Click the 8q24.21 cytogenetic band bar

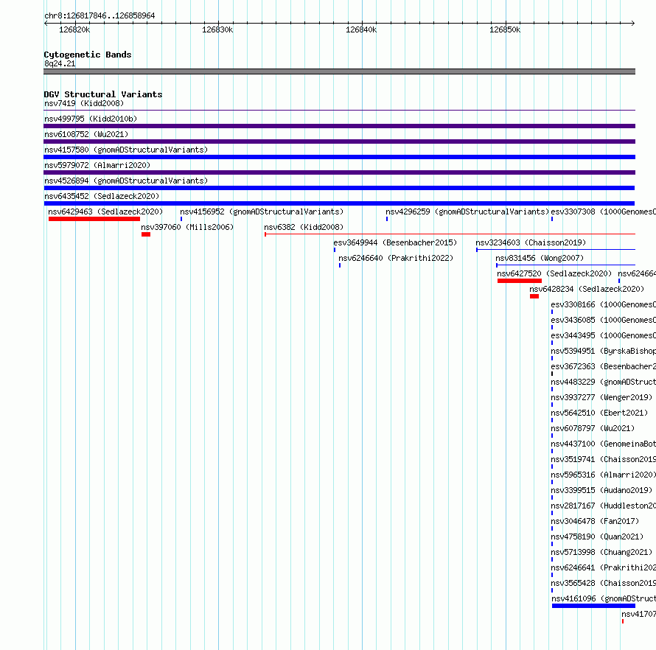point(339,71)
